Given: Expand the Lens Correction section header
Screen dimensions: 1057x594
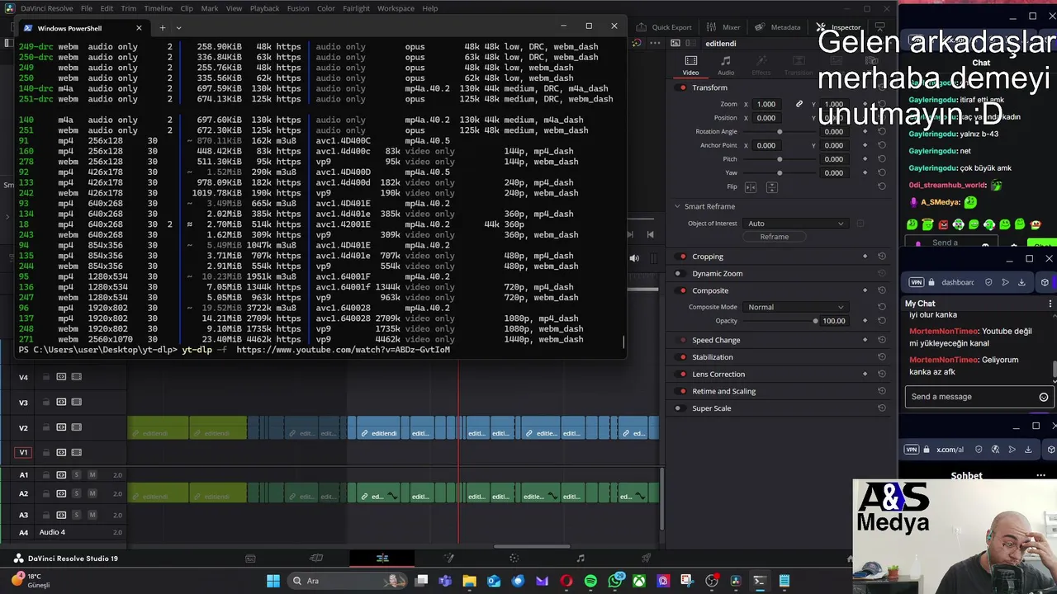Looking at the screenshot, I should click(718, 375).
